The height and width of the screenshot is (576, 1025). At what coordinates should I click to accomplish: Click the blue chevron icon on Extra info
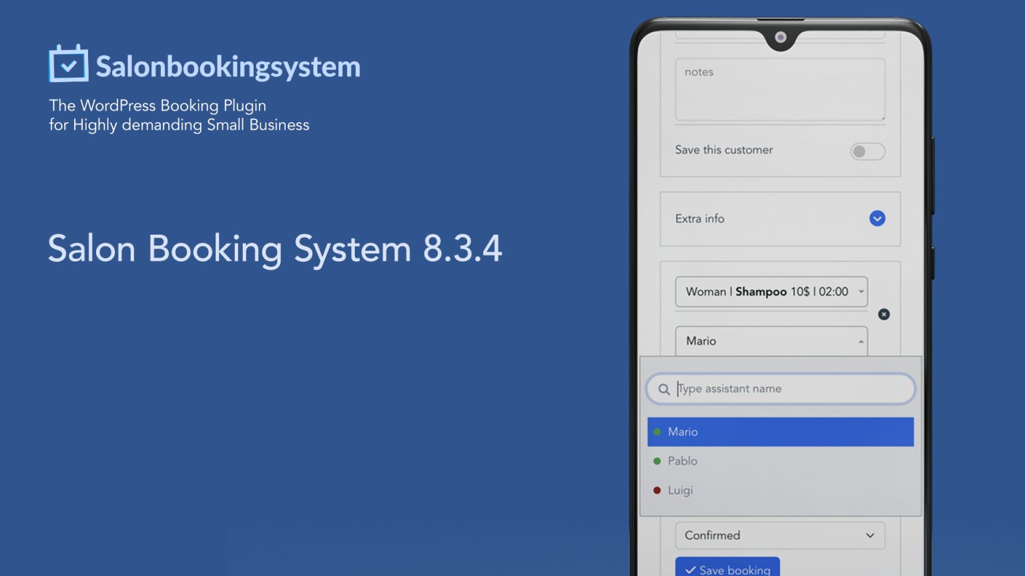[x=877, y=218]
